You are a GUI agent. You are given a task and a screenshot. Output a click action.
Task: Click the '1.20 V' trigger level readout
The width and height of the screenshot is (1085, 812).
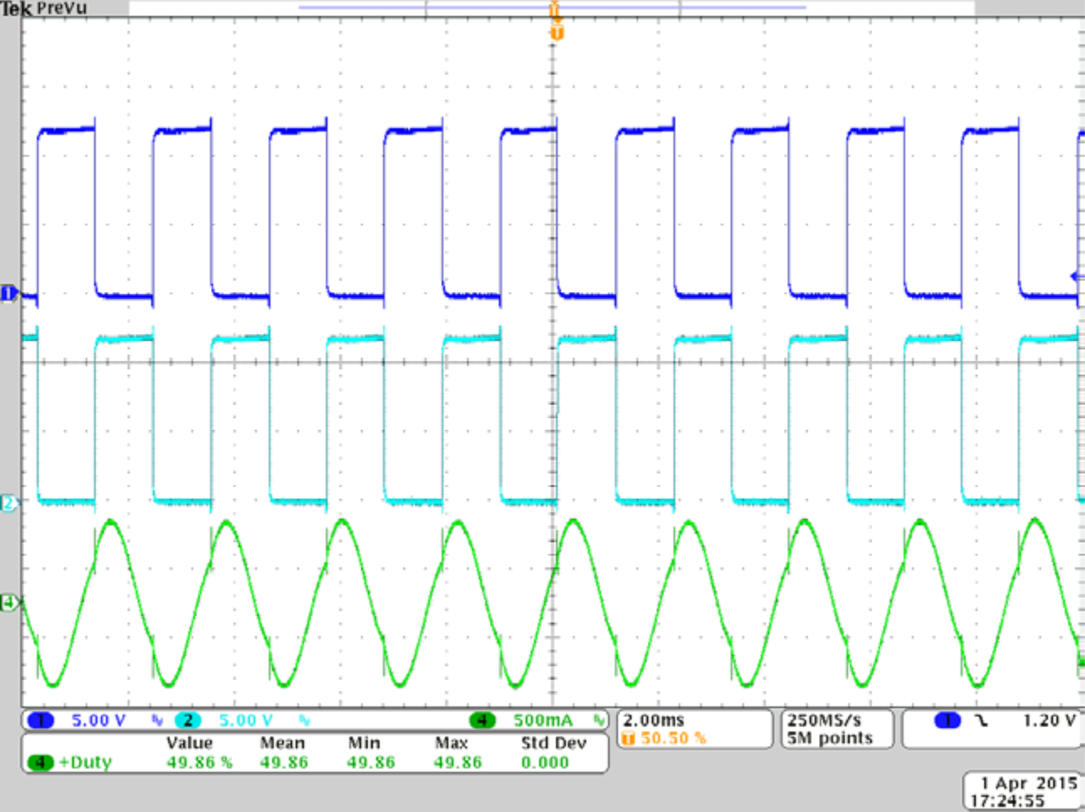[x=1049, y=720]
